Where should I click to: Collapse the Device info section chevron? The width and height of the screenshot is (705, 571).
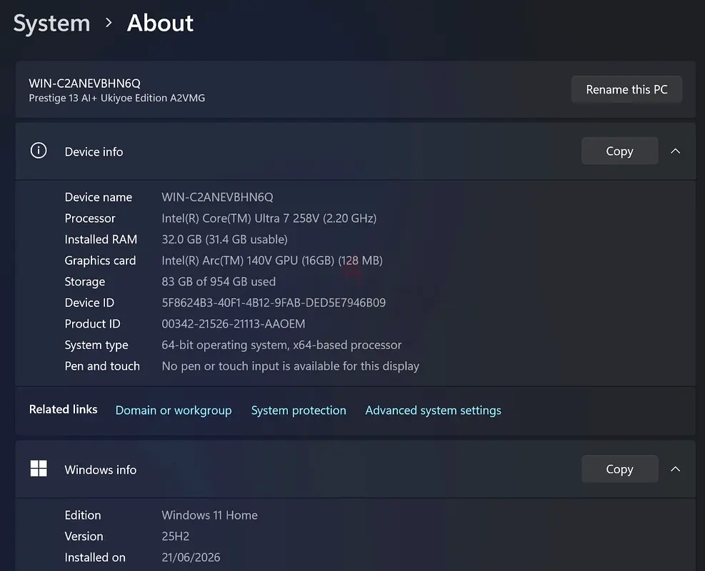pos(675,151)
